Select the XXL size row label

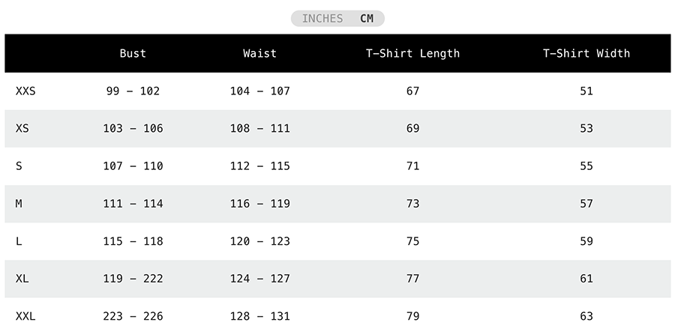pyautogui.click(x=25, y=316)
